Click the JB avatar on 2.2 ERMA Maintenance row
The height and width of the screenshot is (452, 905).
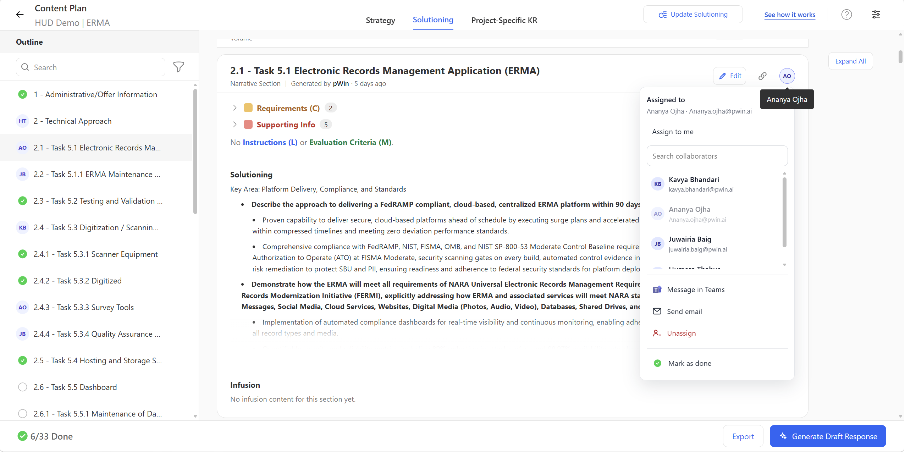click(x=22, y=175)
